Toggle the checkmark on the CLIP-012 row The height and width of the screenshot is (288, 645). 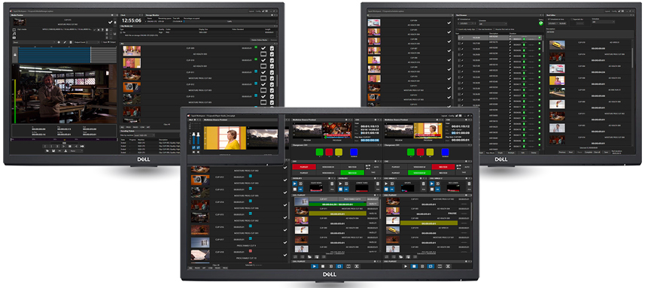(284, 180)
